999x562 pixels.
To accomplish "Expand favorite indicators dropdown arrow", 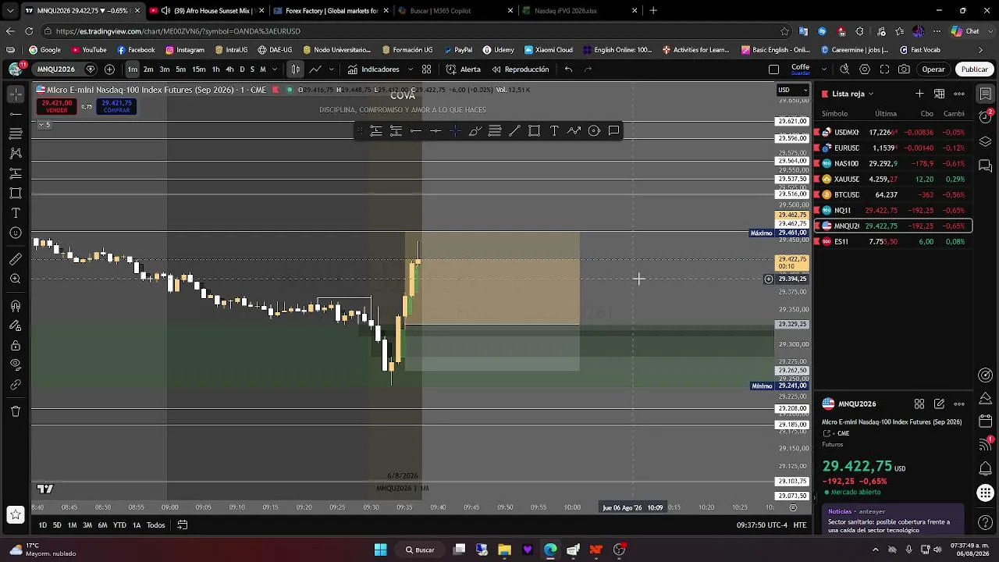I will click(x=409, y=69).
